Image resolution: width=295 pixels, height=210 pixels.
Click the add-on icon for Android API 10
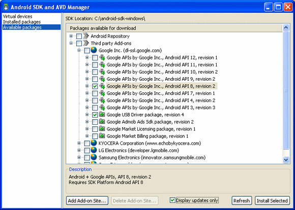[102, 72]
